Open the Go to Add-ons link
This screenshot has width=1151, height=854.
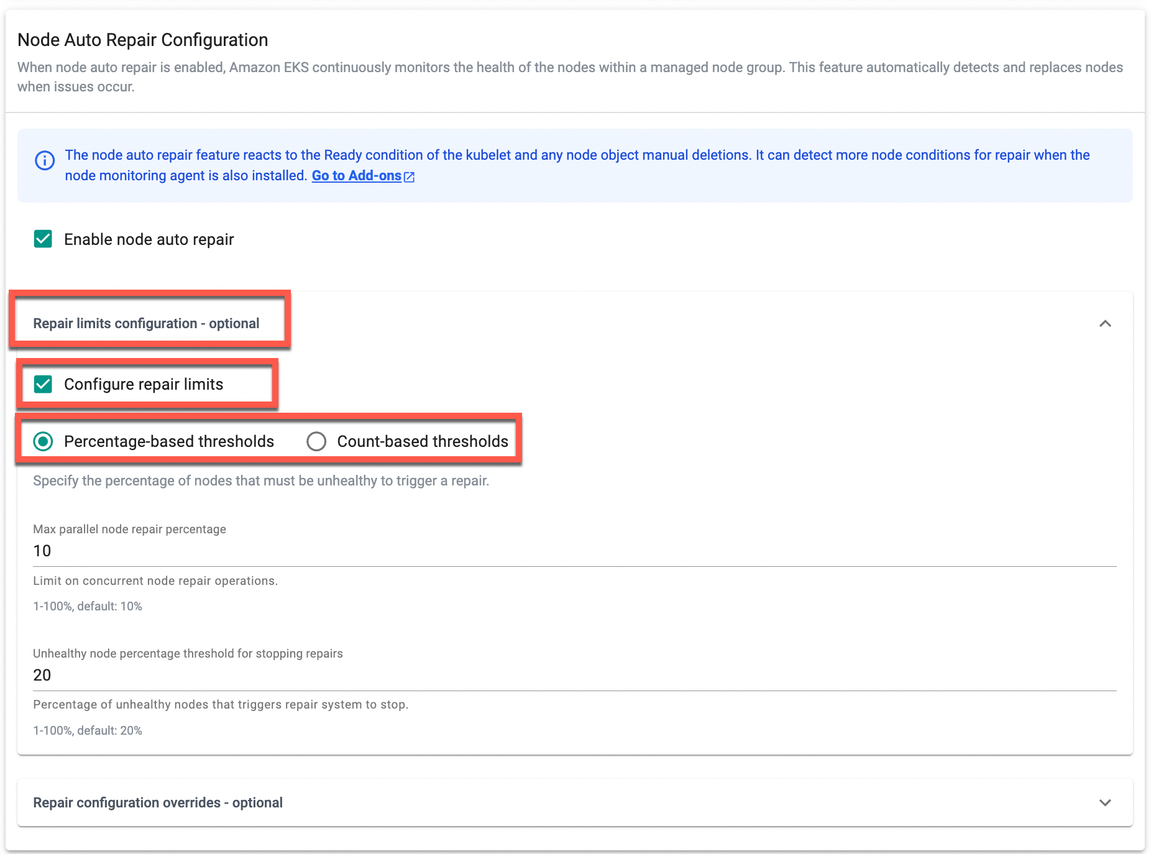pyautogui.click(x=356, y=176)
